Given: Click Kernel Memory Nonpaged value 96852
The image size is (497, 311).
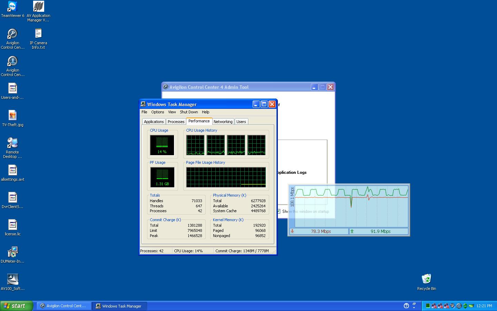Looking at the screenshot, I should (x=260, y=236).
